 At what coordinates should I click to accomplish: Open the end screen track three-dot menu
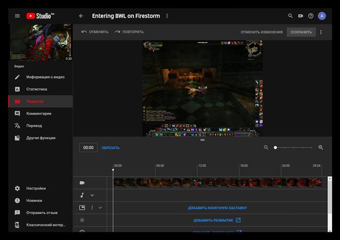click(x=93, y=208)
